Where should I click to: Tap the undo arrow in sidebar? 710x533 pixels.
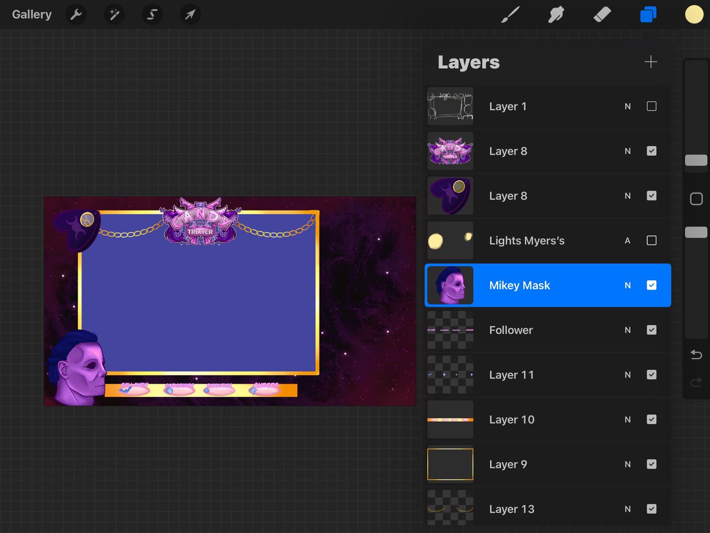(x=696, y=355)
